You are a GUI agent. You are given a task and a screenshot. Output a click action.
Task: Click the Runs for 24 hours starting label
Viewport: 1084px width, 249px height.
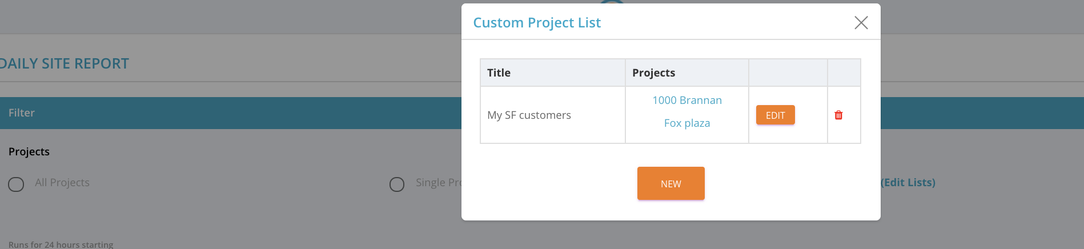(x=61, y=244)
